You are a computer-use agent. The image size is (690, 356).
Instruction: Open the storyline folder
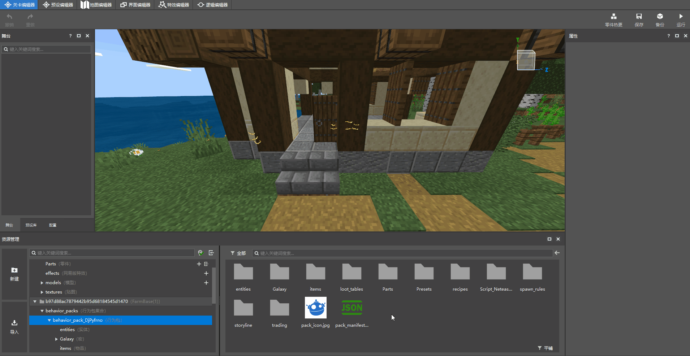(243, 308)
